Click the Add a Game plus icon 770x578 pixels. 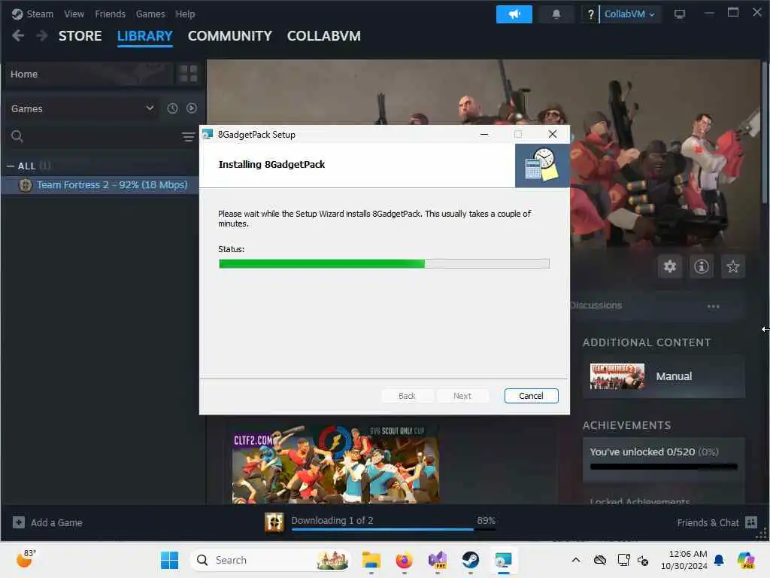(x=19, y=522)
